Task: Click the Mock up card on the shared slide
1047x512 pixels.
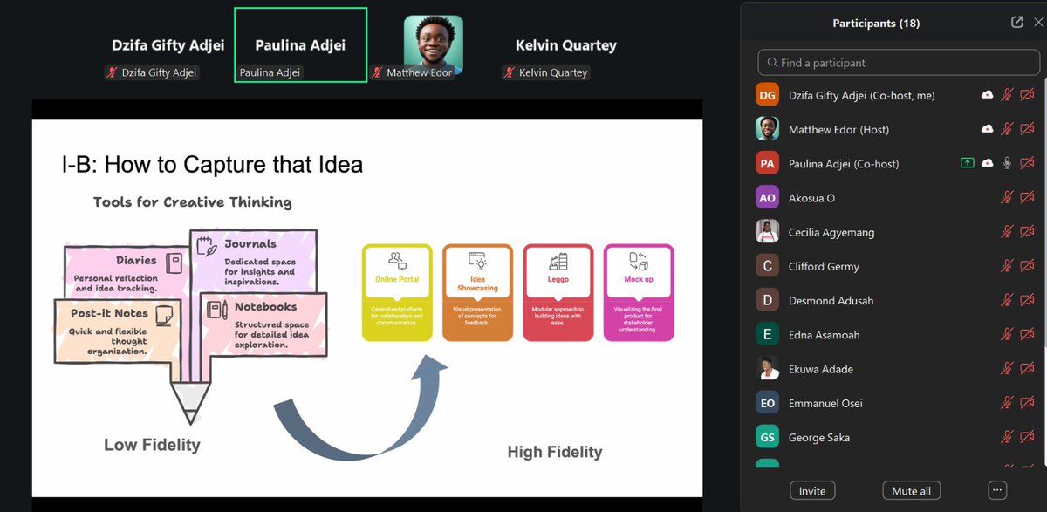Action: coord(639,292)
